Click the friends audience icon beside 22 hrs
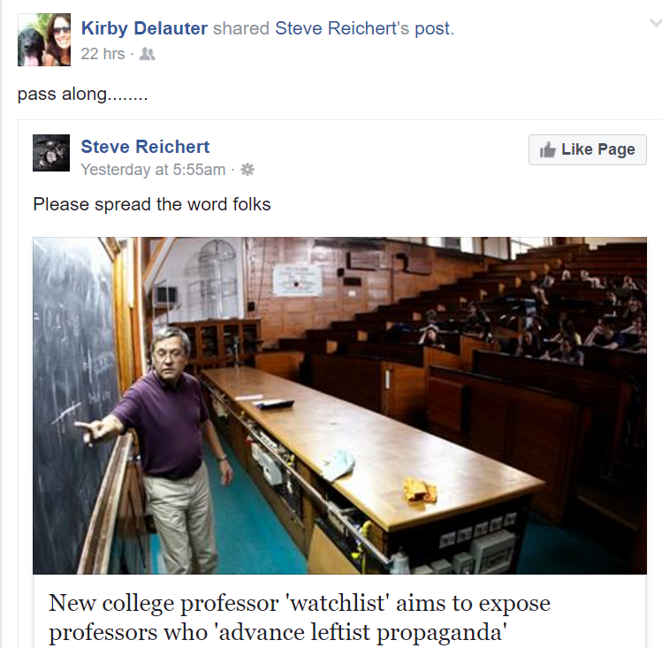 point(148,54)
